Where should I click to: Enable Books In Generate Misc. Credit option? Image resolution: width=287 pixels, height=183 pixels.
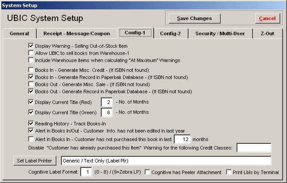(31, 70)
